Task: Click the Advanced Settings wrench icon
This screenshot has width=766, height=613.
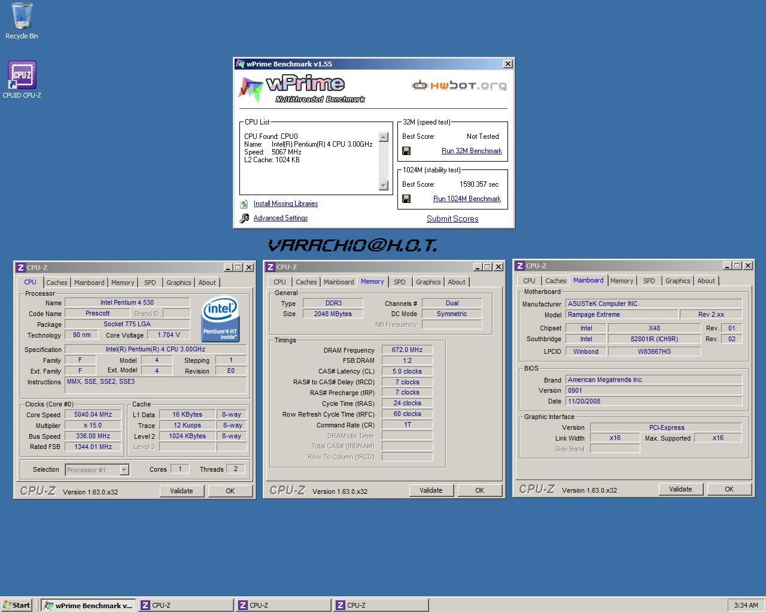Action: point(244,219)
